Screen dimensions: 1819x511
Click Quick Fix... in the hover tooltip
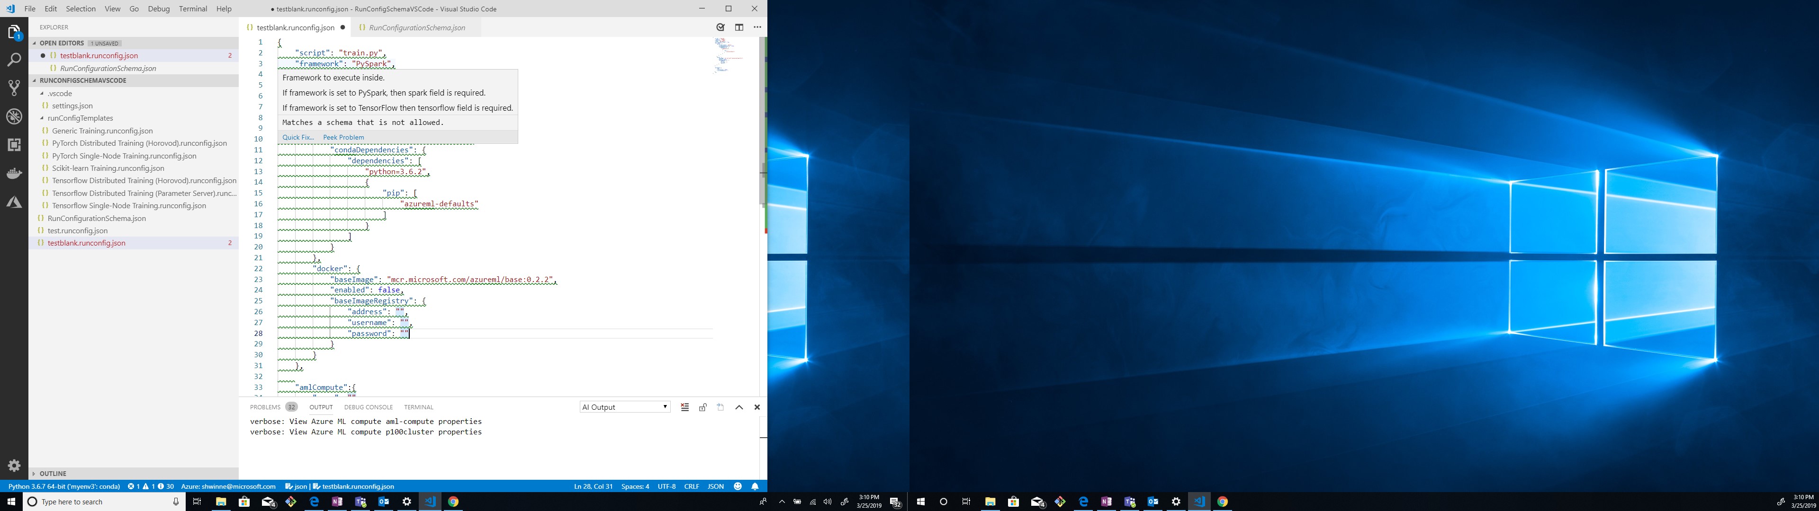click(298, 138)
